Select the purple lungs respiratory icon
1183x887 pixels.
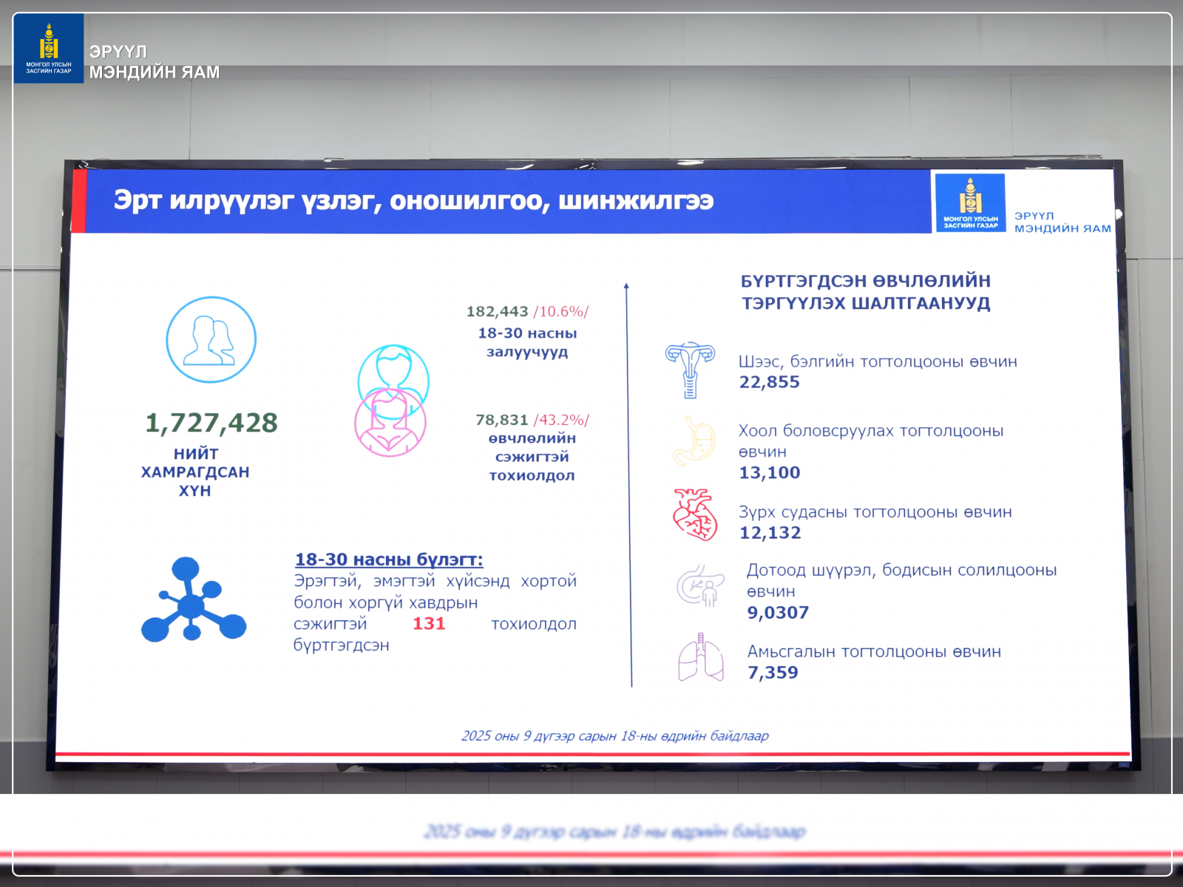700,657
